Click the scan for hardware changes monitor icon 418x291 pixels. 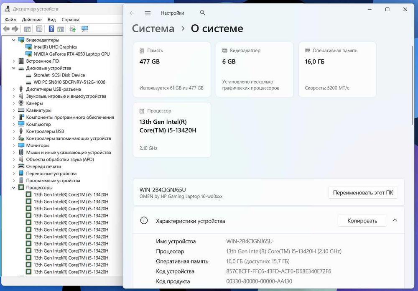(x=85, y=29)
